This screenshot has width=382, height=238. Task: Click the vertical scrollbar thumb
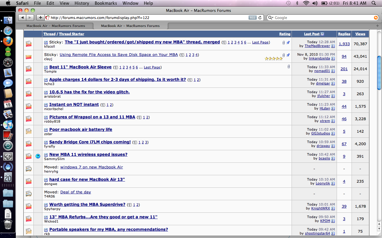379,72
